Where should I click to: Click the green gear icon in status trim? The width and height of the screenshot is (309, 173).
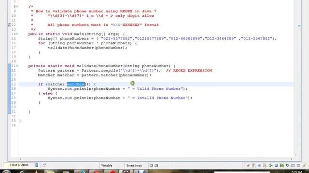(x=287, y=165)
